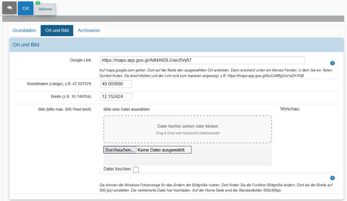Click 'Bitte eine Datei auswählen' text
Screen dimensions: 347x201
(127, 109)
